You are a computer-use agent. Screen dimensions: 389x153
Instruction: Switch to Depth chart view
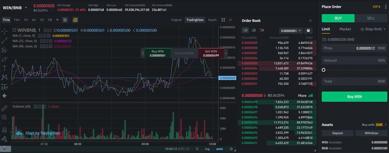(212, 20)
